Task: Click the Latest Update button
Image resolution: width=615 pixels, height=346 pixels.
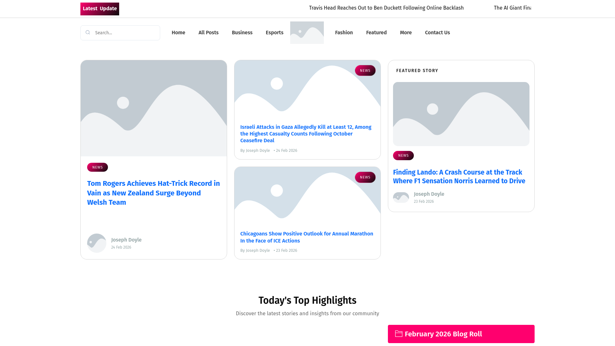Action: pos(100,9)
